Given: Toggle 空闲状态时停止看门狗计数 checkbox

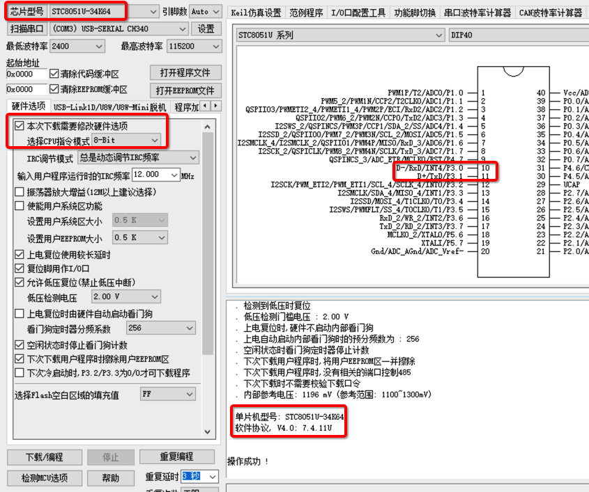Looking at the screenshot, I should pyautogui.click(x=19, y=344).
